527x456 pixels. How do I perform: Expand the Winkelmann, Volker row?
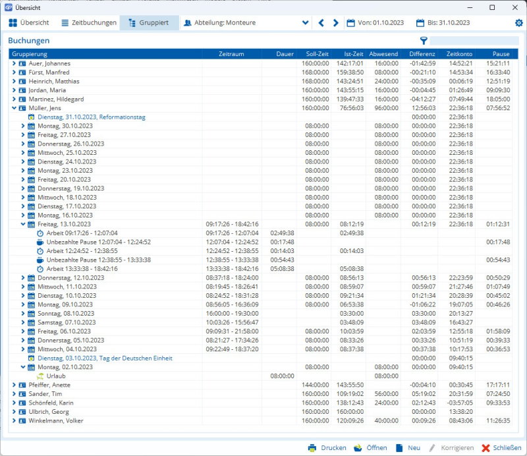coord(14,420)
